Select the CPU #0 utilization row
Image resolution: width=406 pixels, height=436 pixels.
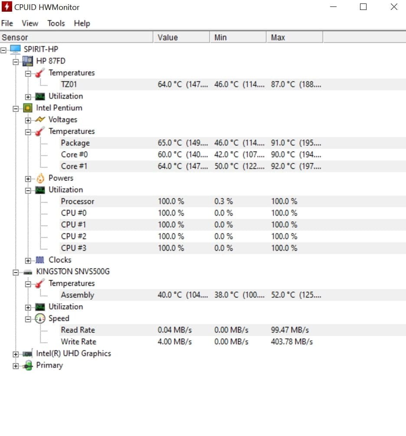pos(233,213)
